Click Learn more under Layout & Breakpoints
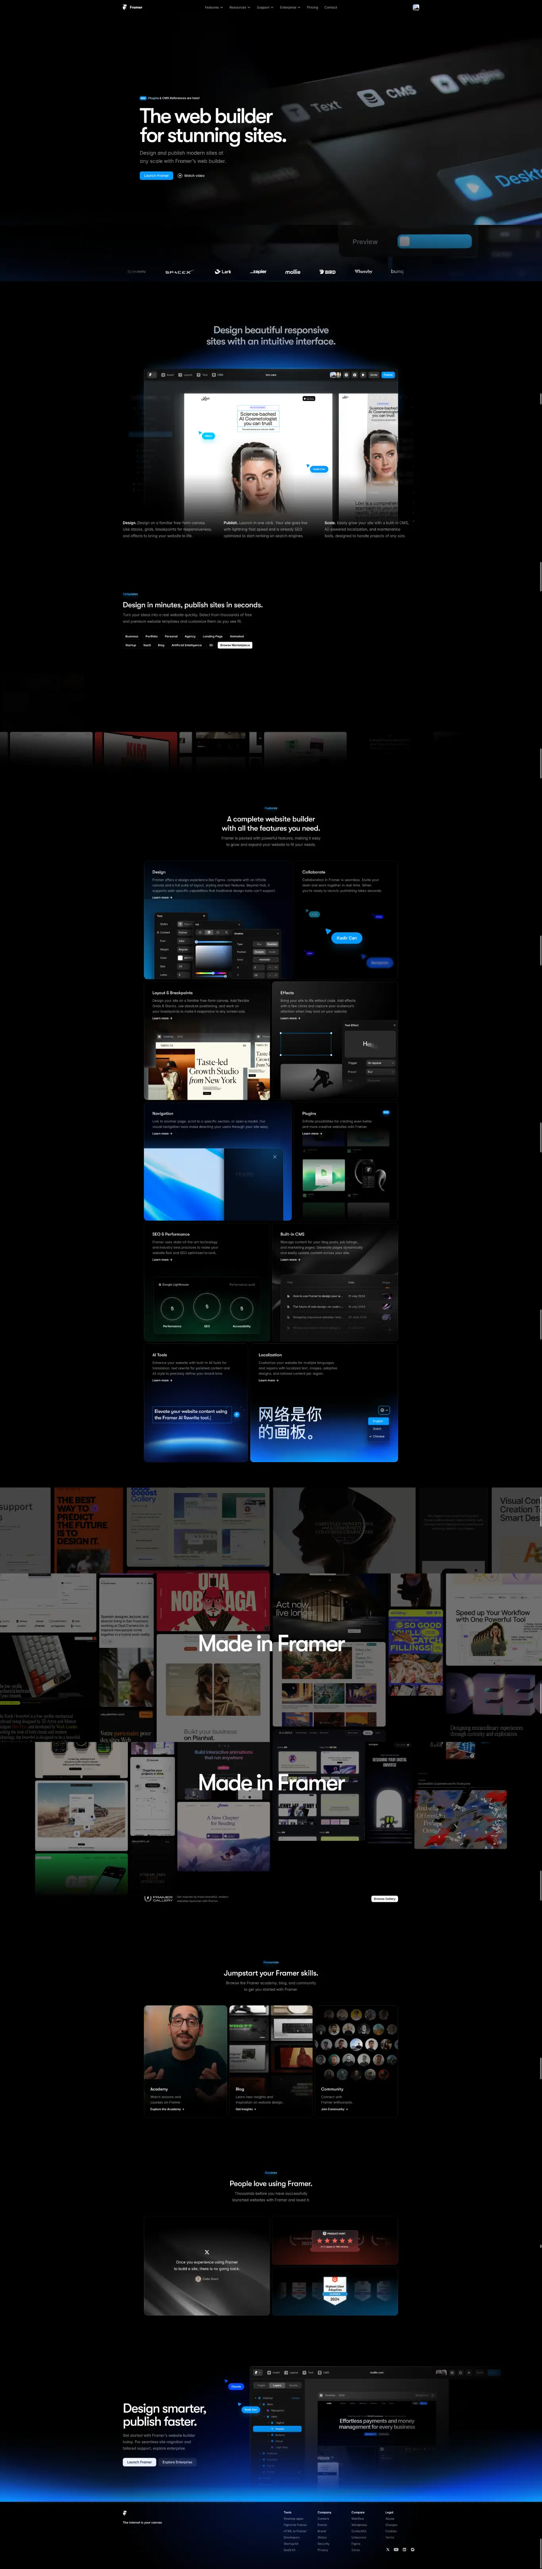 pyautogui.click(x=162, y=1018)
